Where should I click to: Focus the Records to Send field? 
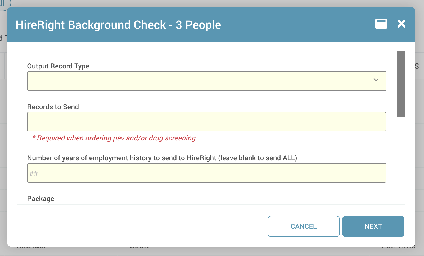(x=206, y=122)
